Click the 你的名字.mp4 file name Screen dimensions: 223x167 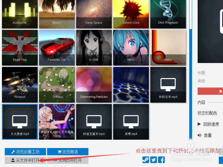click(x=168, y=97)
